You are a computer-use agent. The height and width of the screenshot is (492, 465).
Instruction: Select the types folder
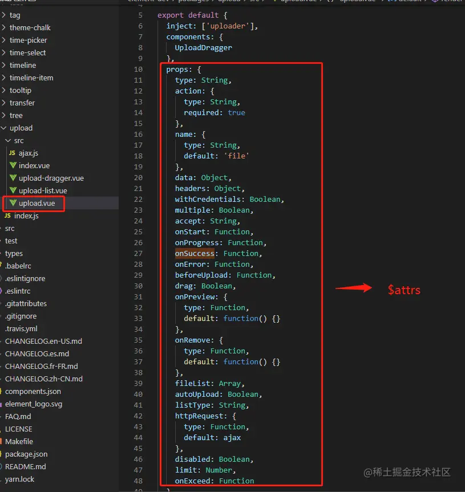(14, 254)
